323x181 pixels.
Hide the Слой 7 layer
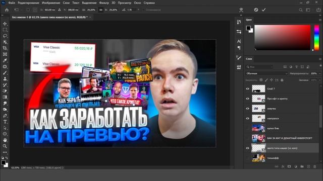pyautogui.click(x=248, y=89)
